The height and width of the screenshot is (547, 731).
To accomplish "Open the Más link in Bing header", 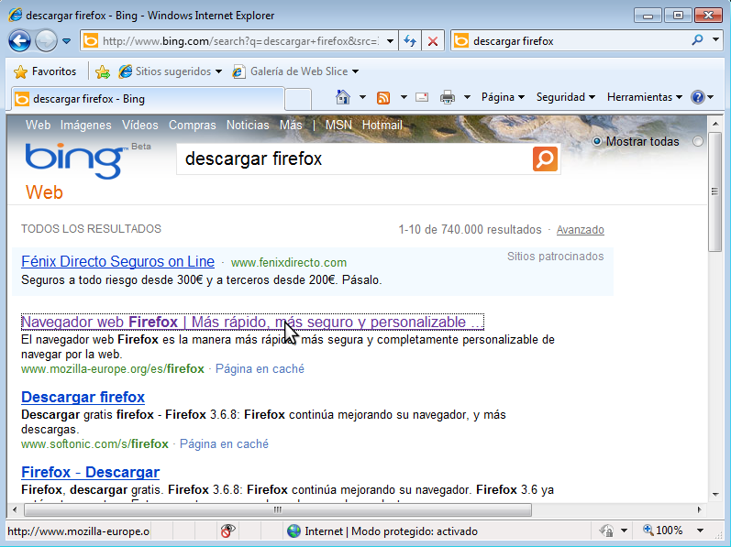I will (291, 125).
